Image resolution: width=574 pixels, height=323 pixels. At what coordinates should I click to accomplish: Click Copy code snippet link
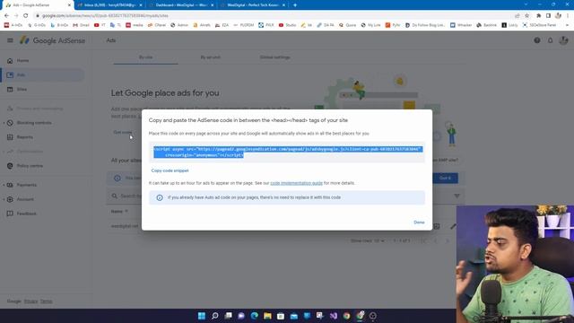[170, 170]
